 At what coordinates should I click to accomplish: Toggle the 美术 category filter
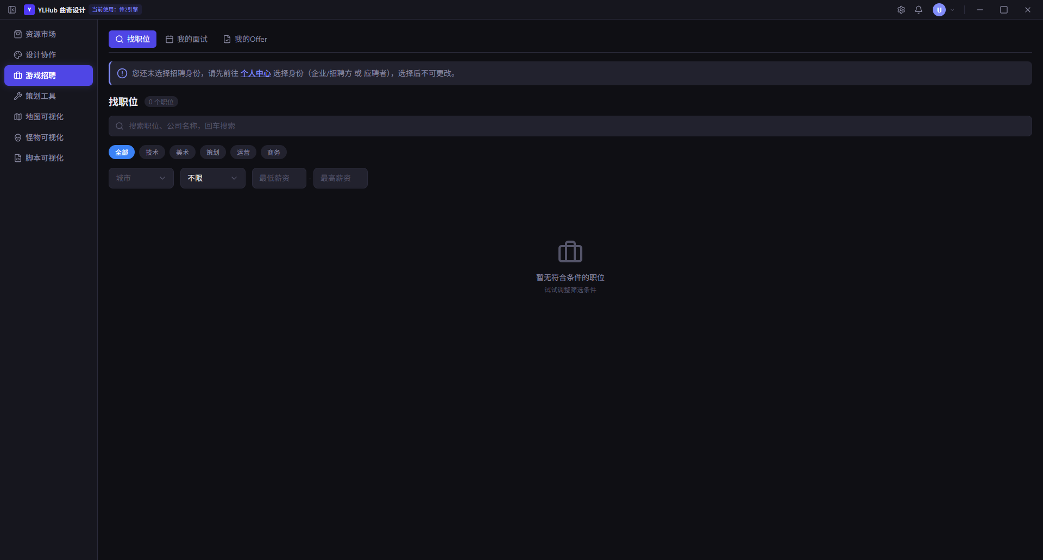[183, 153]
